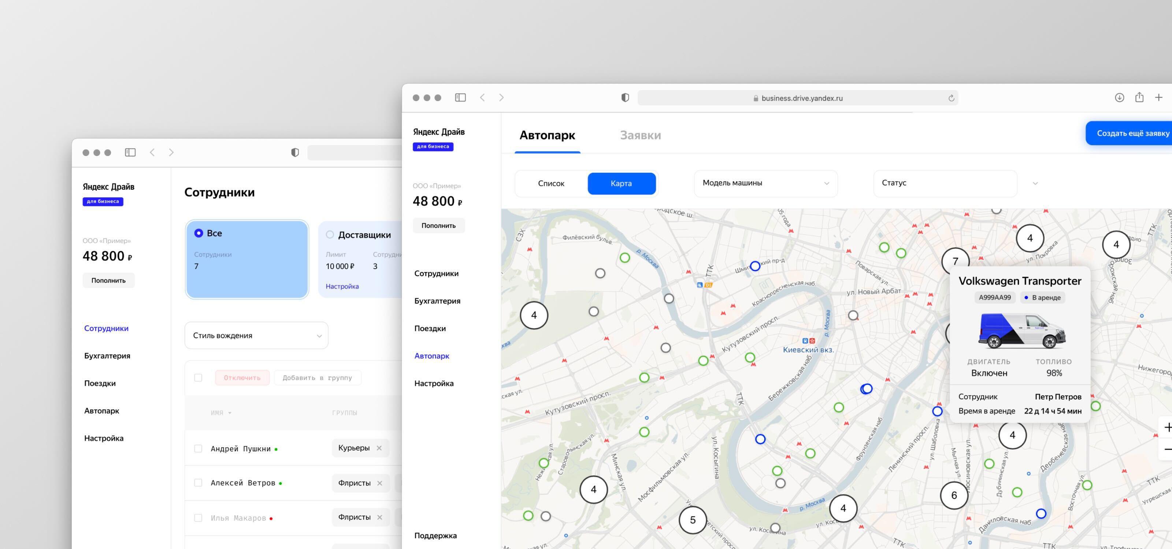Image resolution: width=1172 pixels, height=549 pixels.
Task: Click shield icon in Сотрудники browser window
Action: click(x=295, y=152)
